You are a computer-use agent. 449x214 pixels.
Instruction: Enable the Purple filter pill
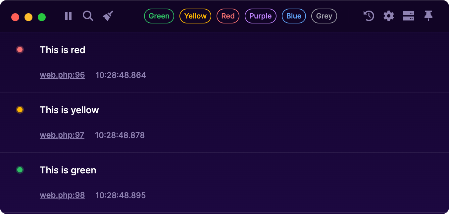[x=261, y=16]
